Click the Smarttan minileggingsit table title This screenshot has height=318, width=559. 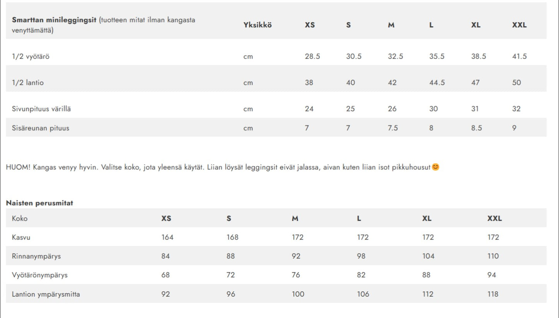(x=54, y=20)
